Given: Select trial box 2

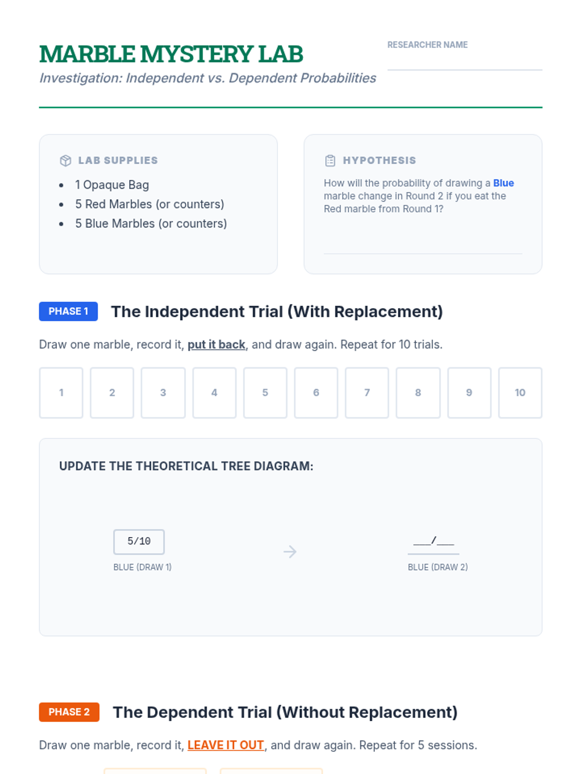Looking at the screenshot, I should click(x=112, y=393).
